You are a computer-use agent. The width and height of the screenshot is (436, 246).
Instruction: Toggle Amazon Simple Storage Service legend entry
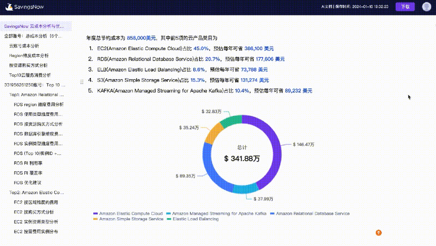(128, 219)
